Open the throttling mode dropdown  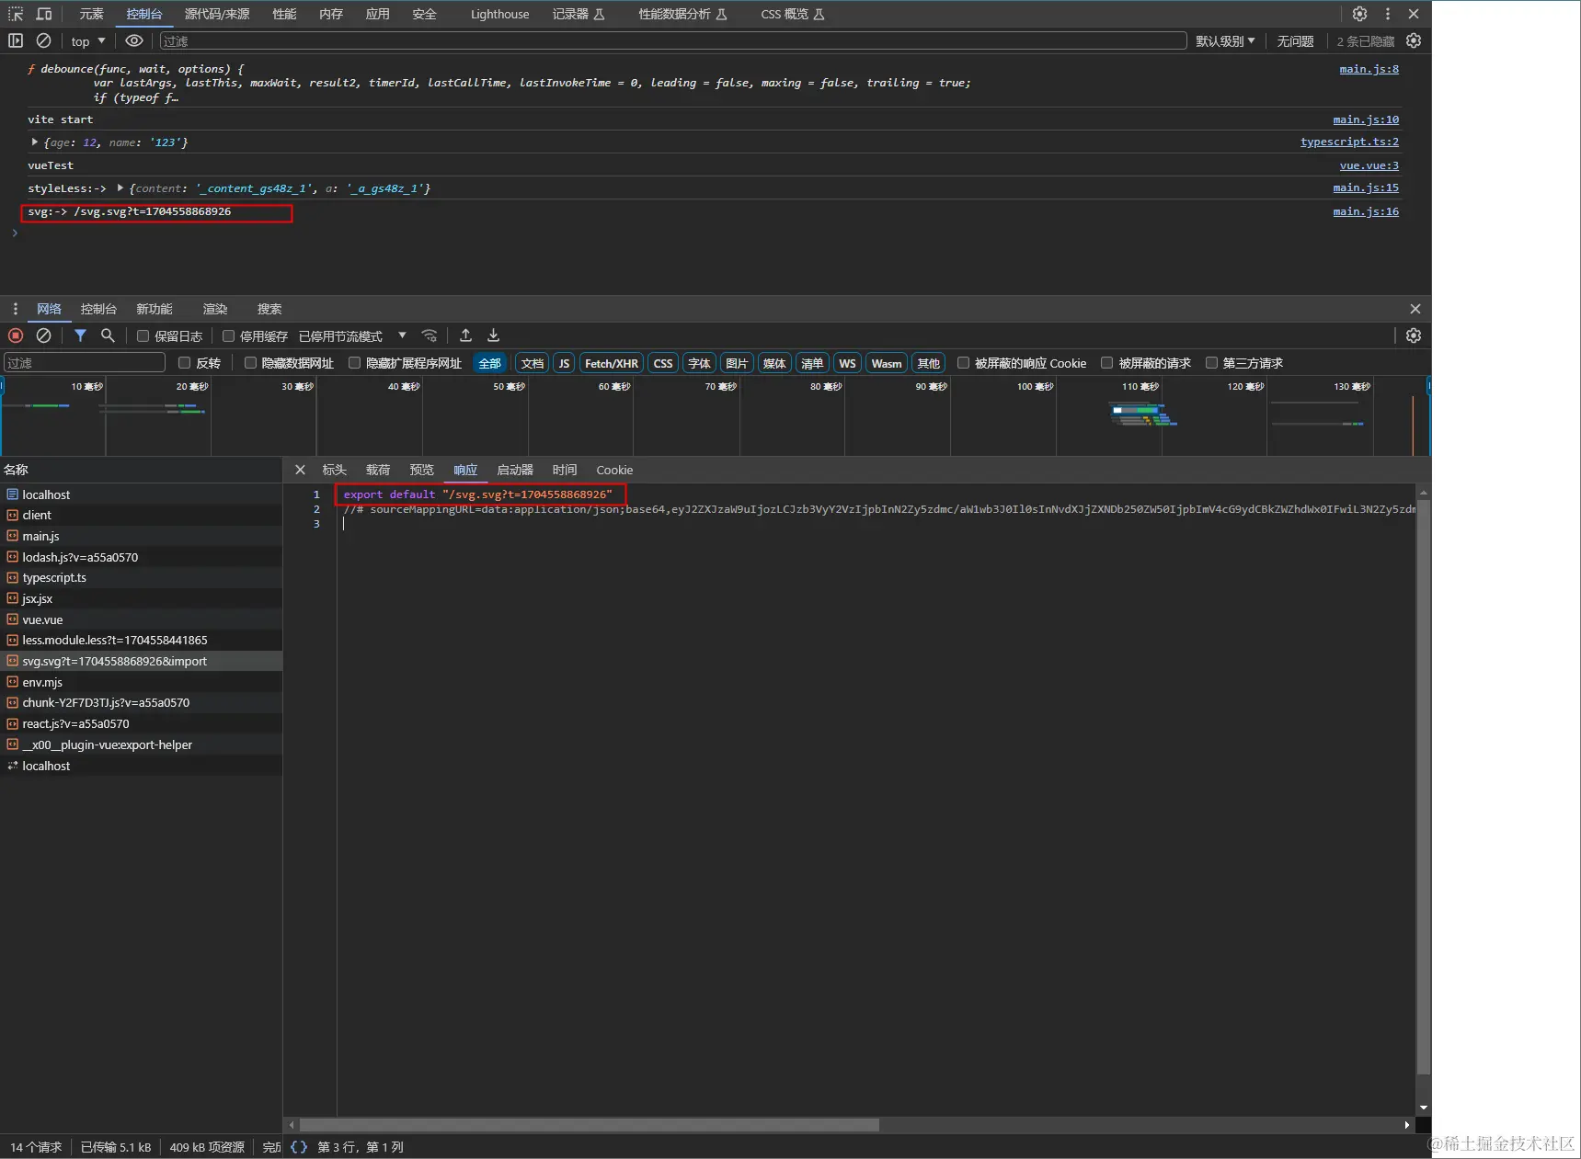[x=352, y=336]
